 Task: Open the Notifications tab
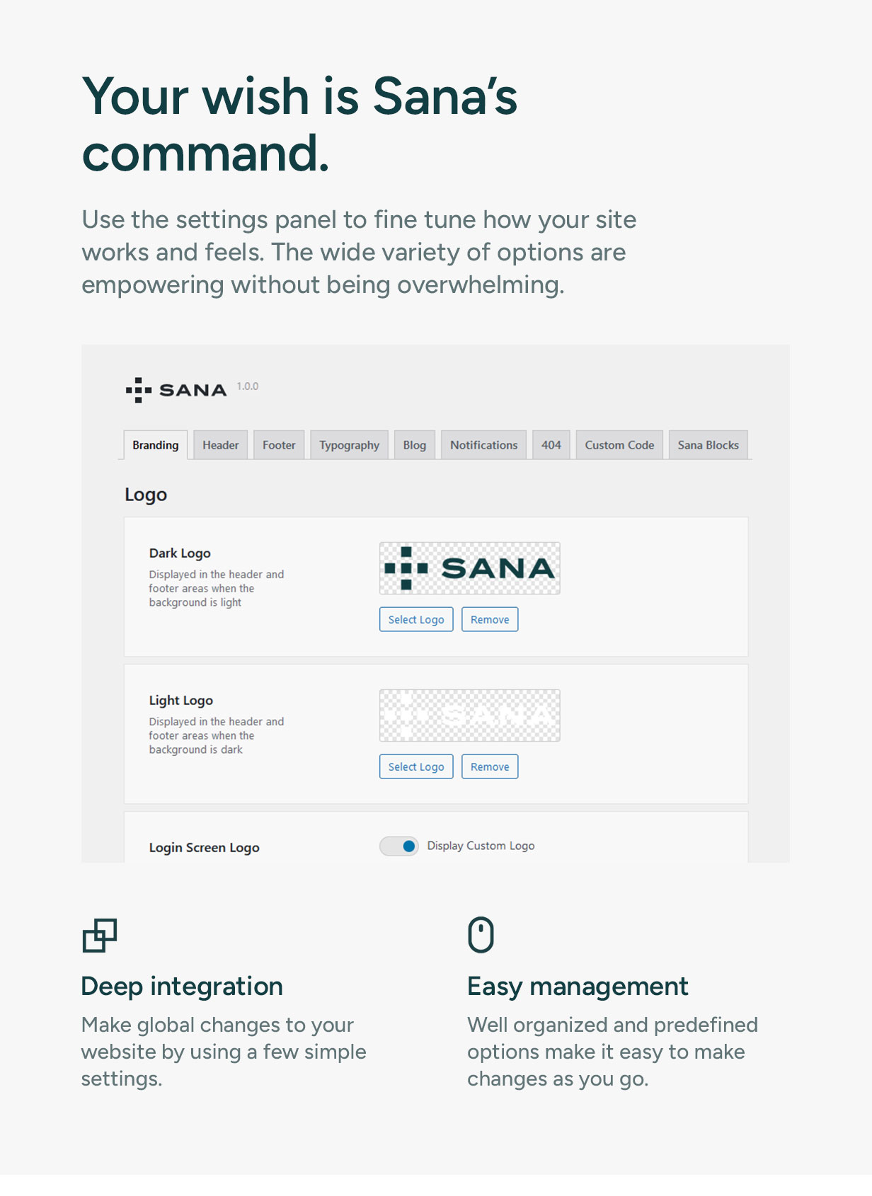[x=483, y=445]
